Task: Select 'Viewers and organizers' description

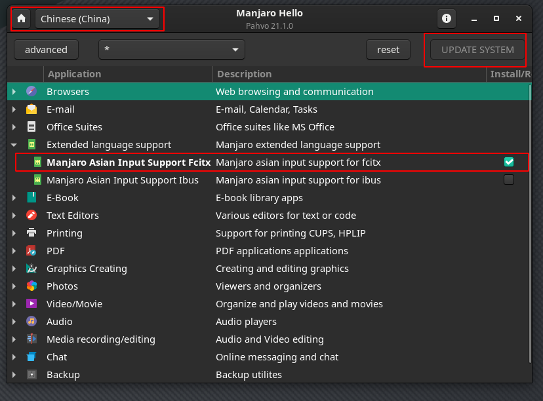Action: point(268,286)
